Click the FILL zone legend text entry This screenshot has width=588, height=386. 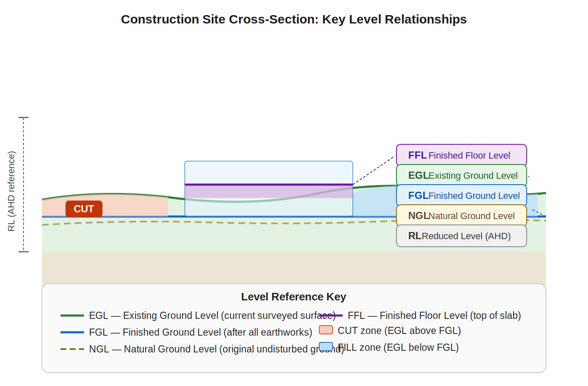coord(399,347)
